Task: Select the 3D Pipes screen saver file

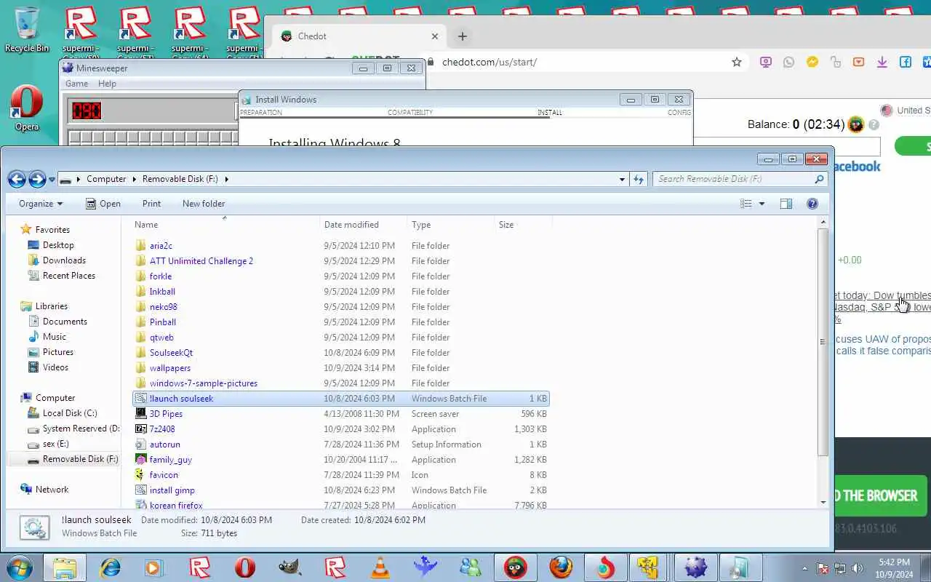Action: [166, 414]
